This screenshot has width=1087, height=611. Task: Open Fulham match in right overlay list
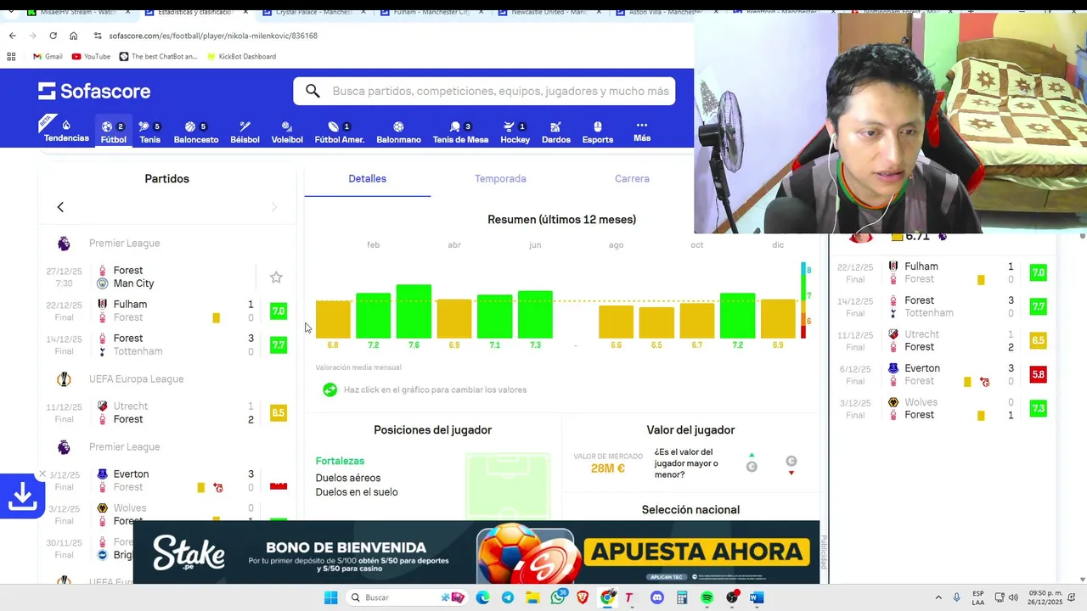point(941,272)
